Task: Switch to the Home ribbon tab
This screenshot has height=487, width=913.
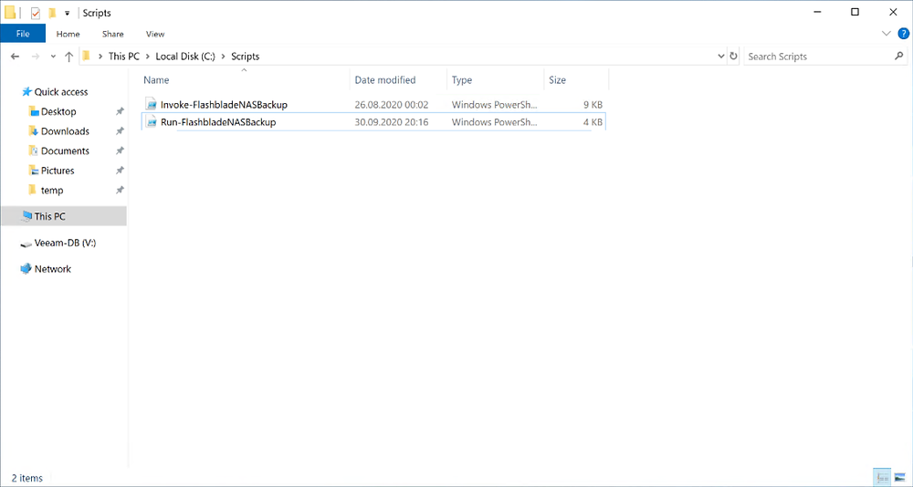Action: pyautogui.click(x=68, y=34)
